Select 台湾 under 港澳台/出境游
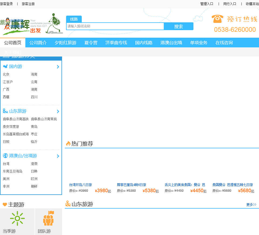259x235 pixels. [x=6, y=164]
